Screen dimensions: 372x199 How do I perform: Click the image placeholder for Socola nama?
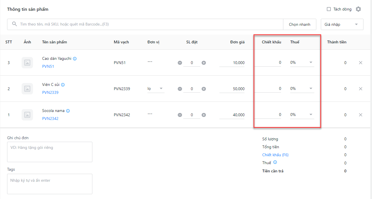pyautogui.click(x=27, y=115)
